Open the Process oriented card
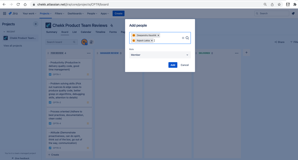The image size is (298, 160). [69, 118]
